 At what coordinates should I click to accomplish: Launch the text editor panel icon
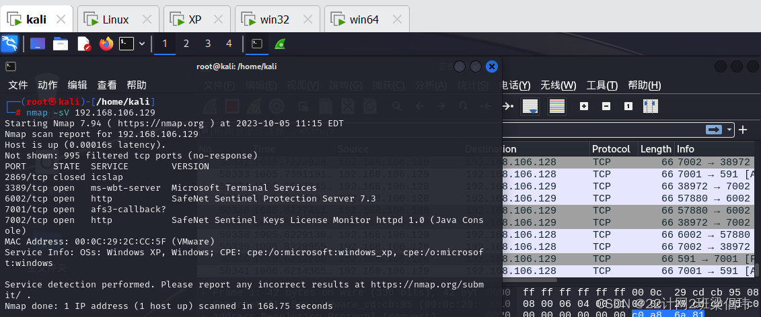[85, 44]
